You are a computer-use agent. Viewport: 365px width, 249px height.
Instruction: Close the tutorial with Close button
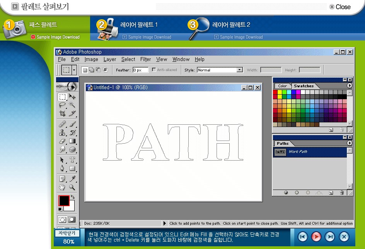[x=340, y=7]
